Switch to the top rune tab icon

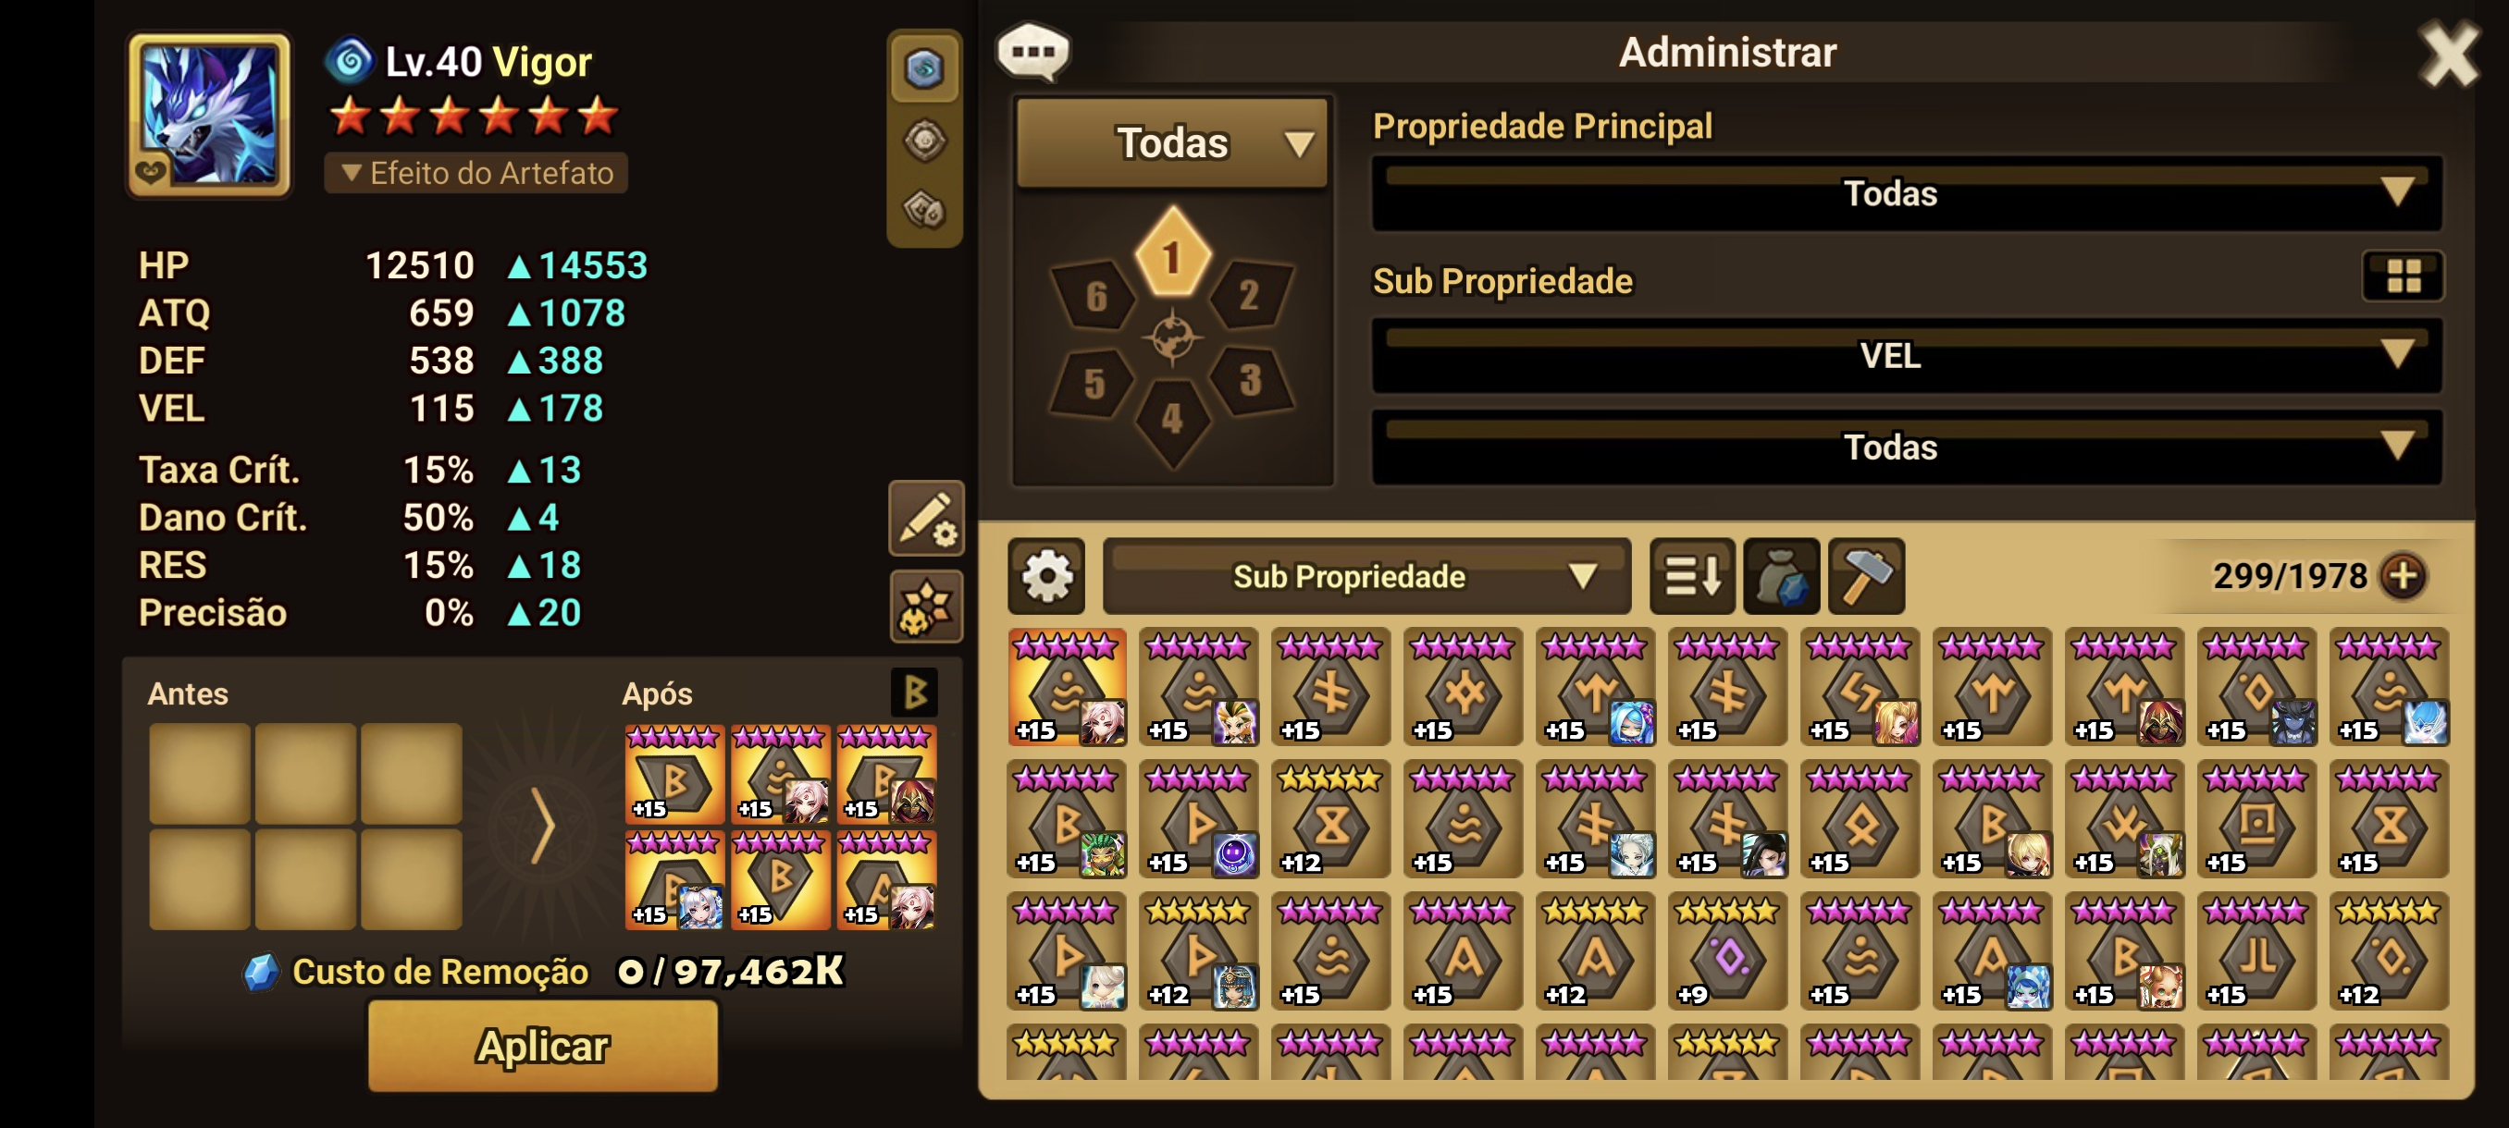tap(924, 69)
